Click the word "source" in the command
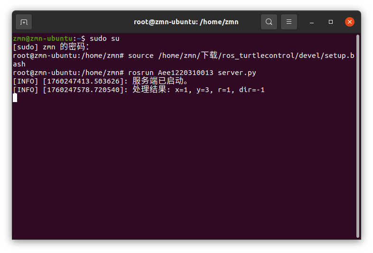 tap(141, 56)
